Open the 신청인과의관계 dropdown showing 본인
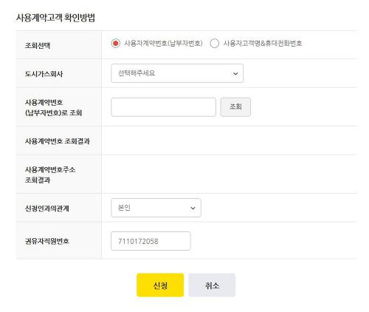 pos(156,208)
